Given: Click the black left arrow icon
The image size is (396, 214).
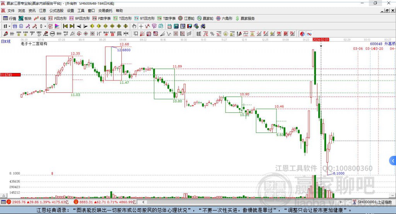Looking at the screenshot, I should (x=79, y=26).
